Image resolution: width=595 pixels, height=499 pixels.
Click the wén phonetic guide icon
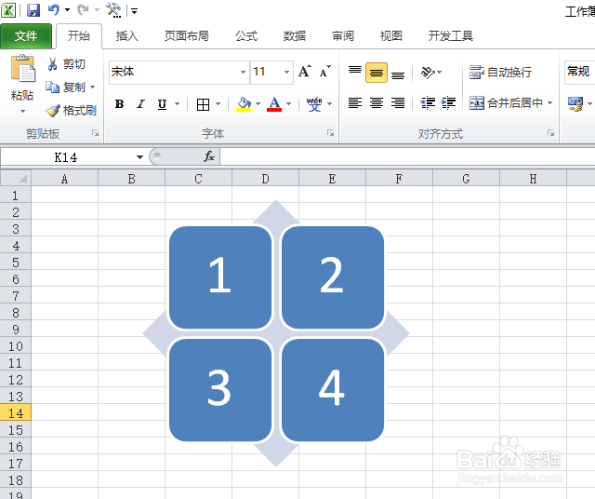point(314,103)
